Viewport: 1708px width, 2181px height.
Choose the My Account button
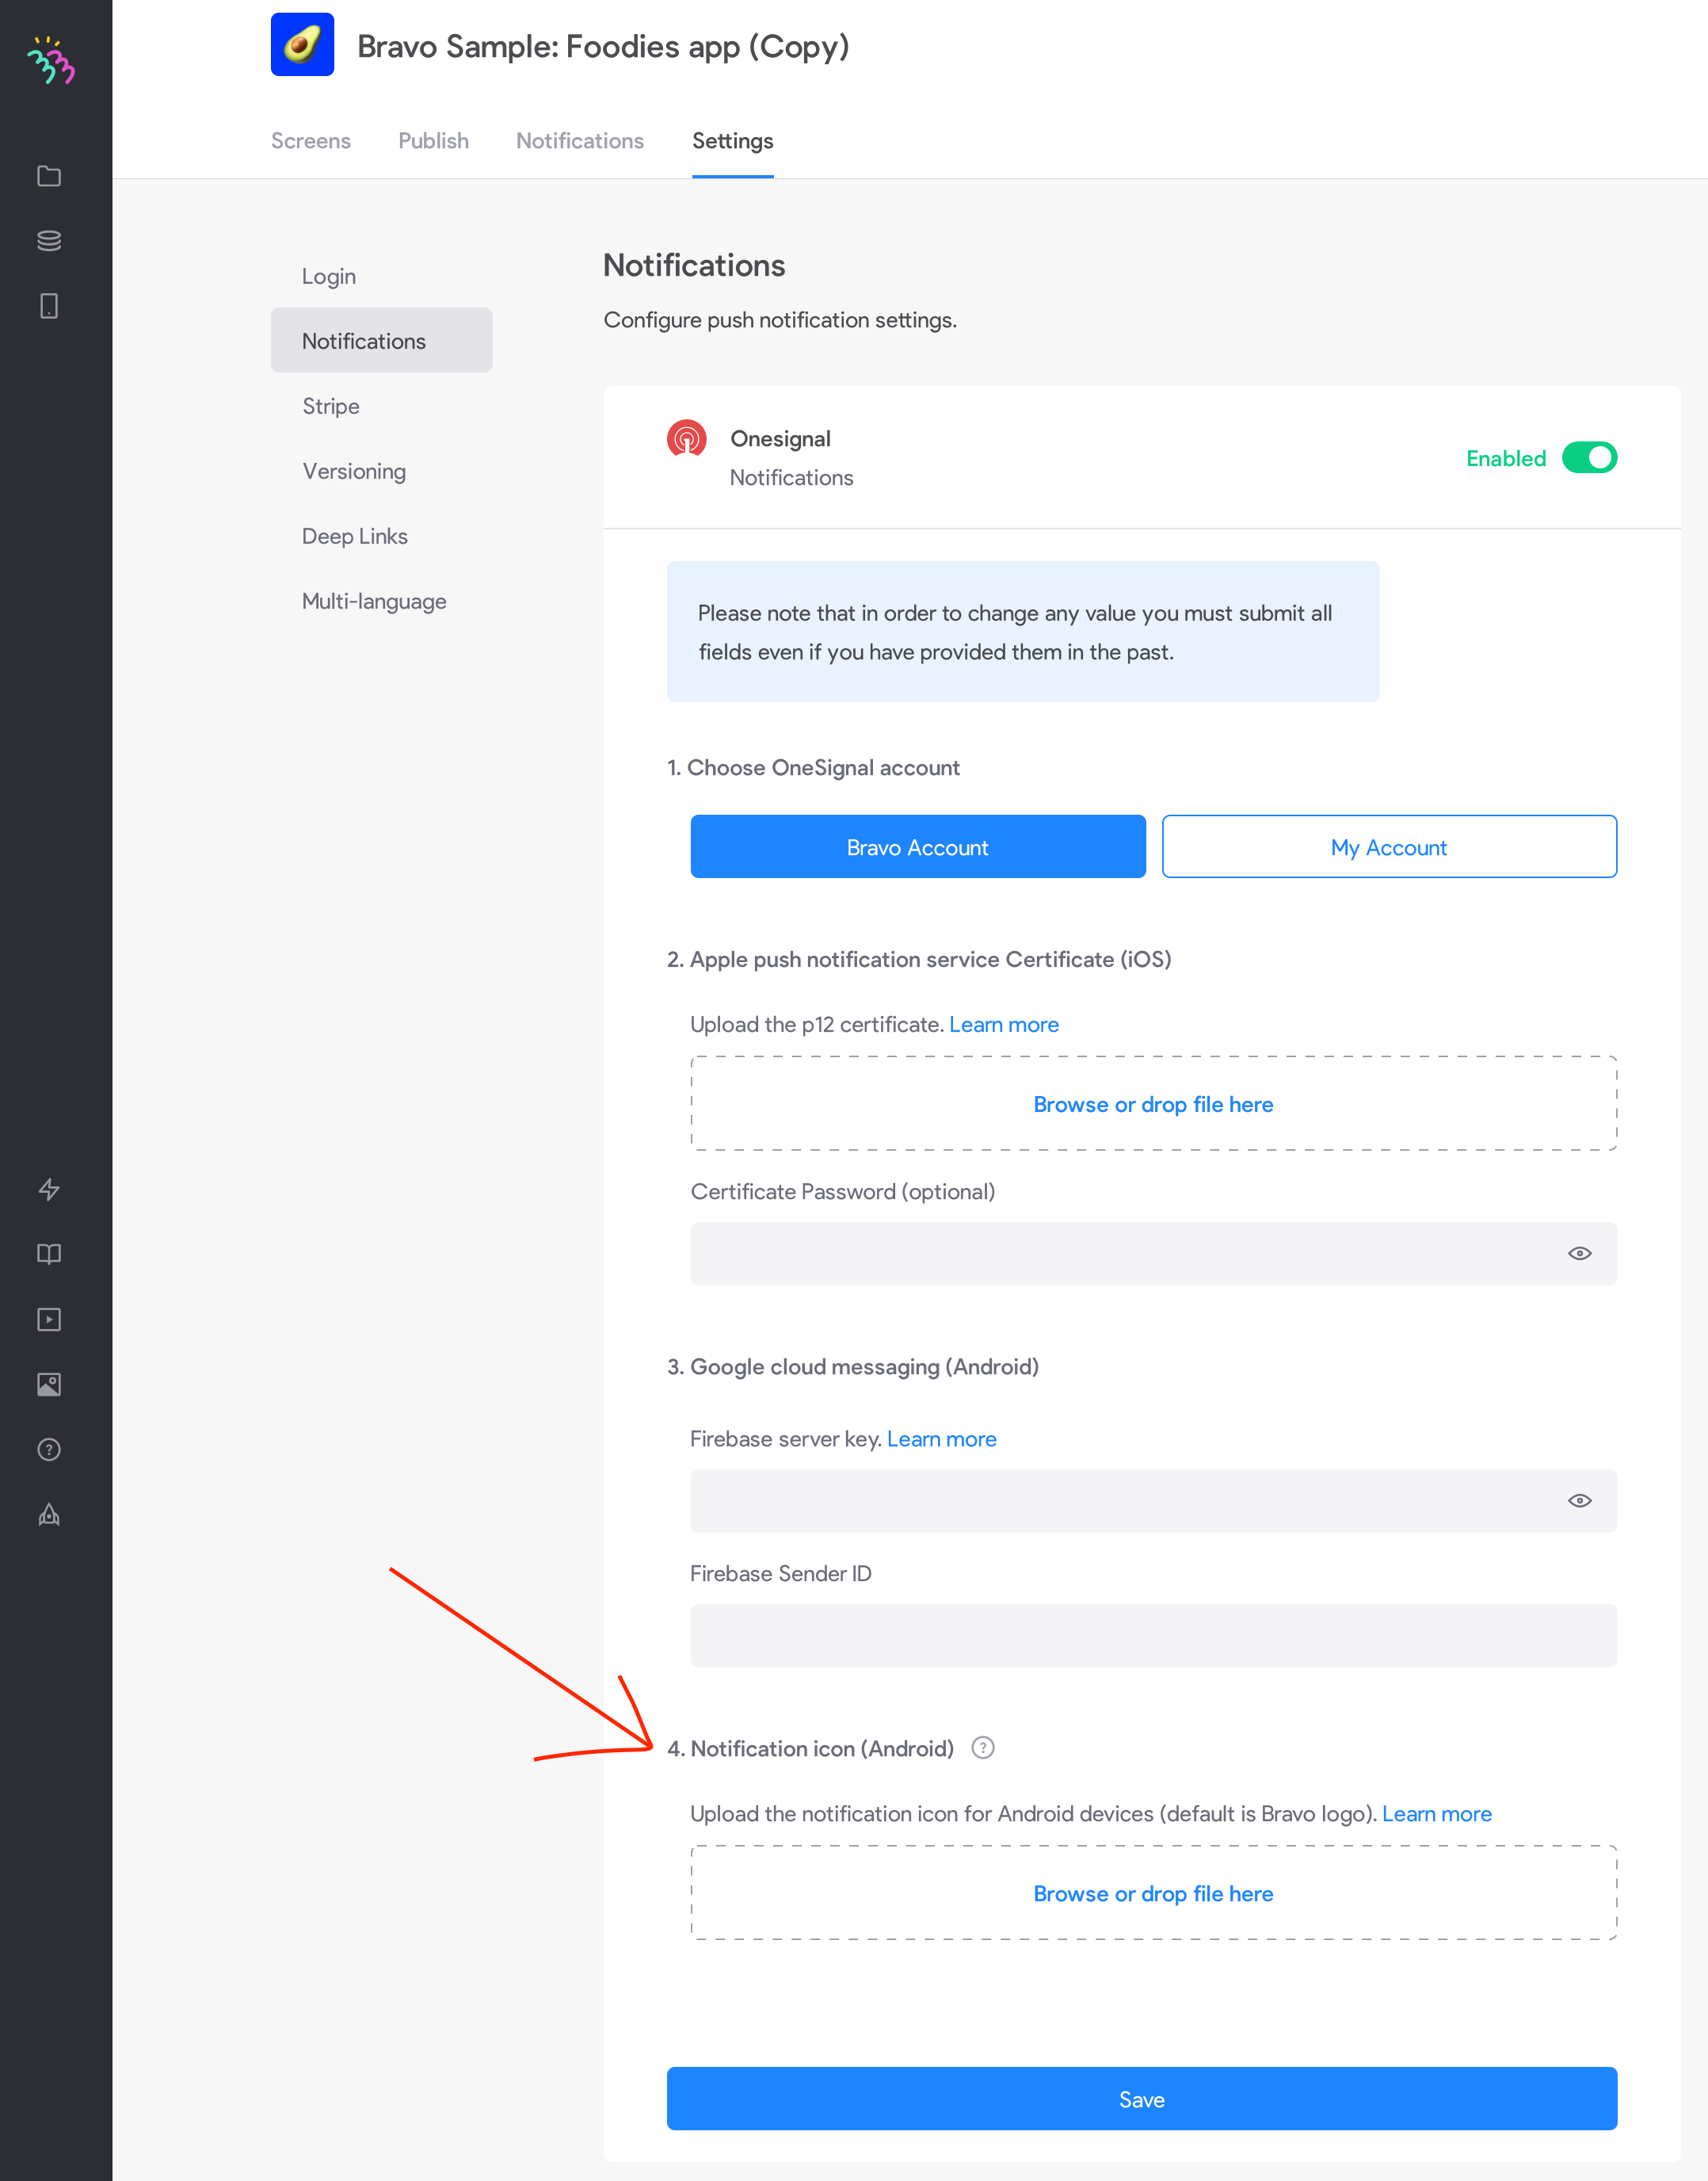coord(1389,846)
